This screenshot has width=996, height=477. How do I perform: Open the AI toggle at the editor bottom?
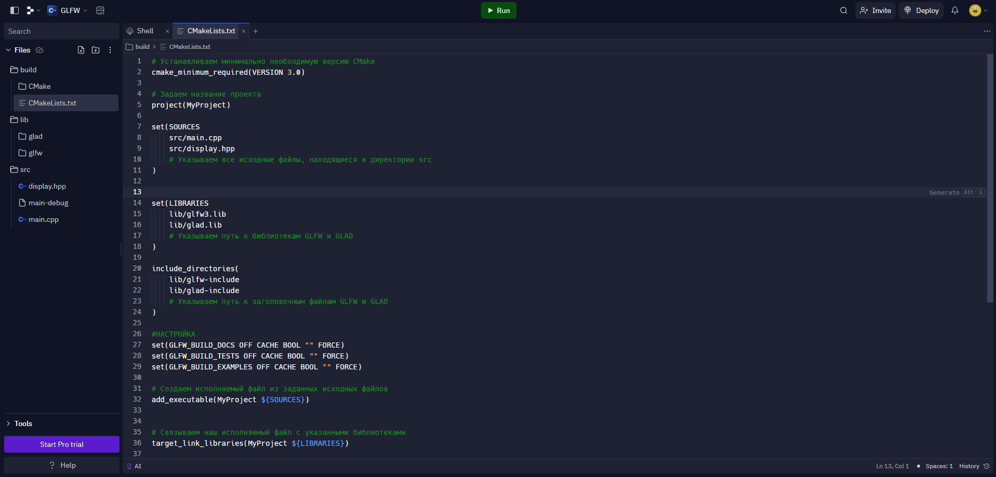[134, 466]
